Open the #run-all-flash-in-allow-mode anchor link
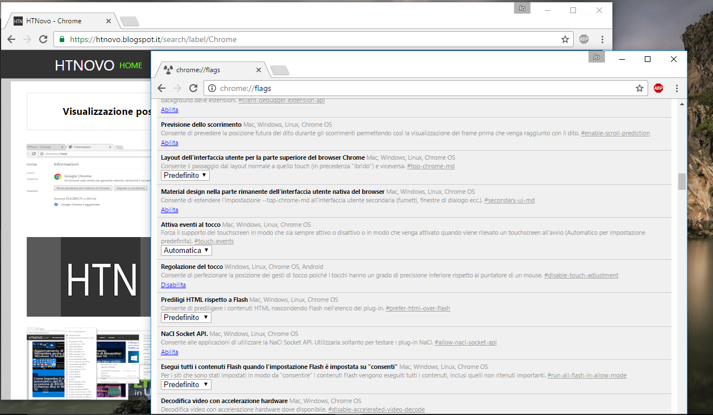The width and height of the screenshot is (713, 415). tap(587, 375)
